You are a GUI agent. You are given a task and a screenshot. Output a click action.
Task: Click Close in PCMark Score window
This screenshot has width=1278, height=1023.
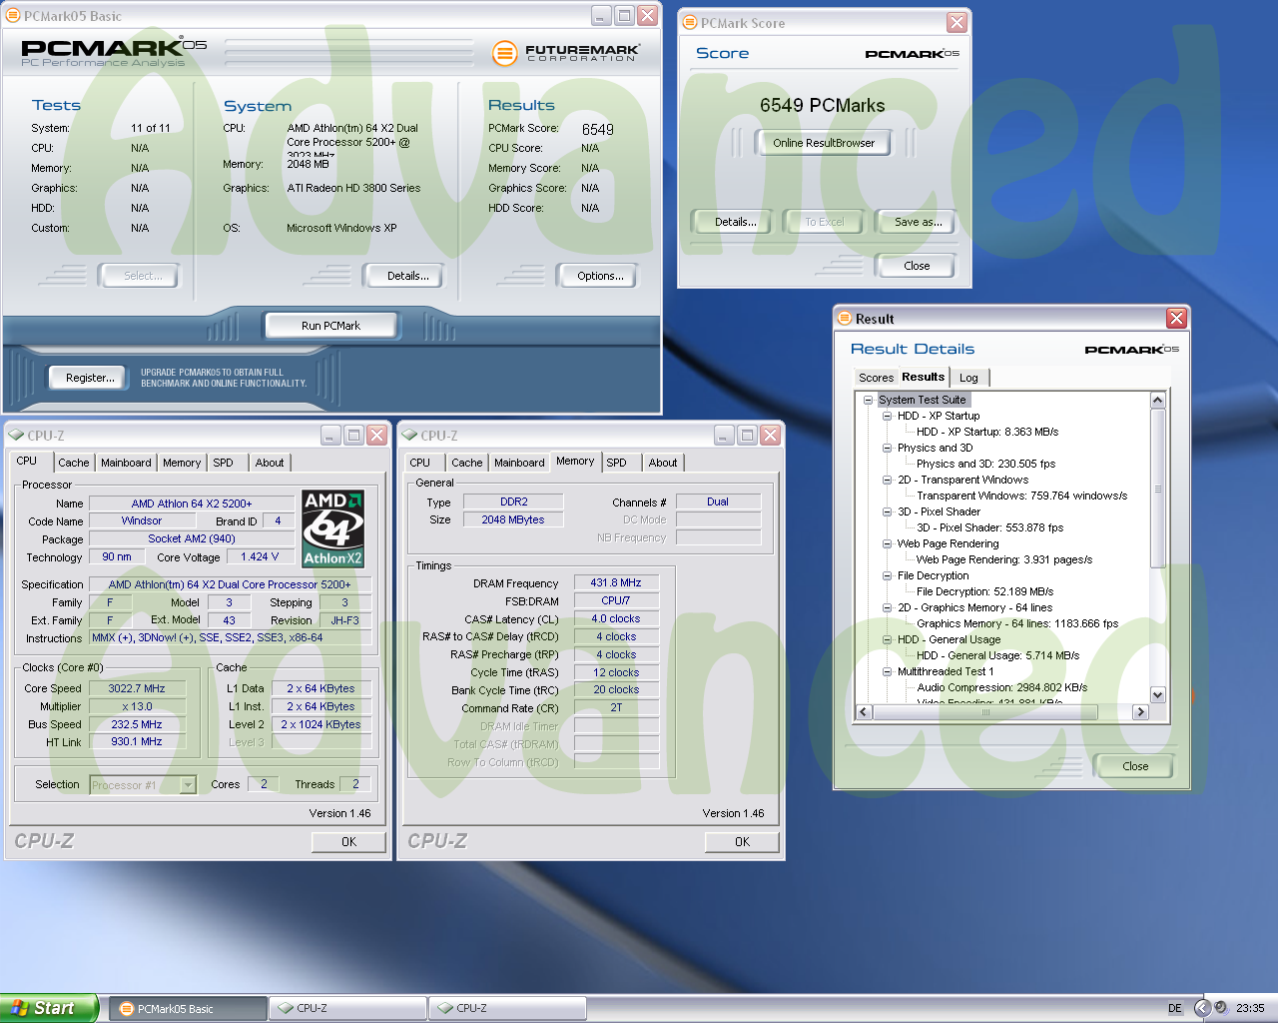tap(917, 266)
